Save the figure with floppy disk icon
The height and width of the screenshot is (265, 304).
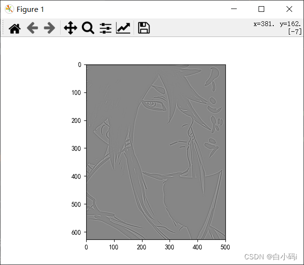coord(143,28)
